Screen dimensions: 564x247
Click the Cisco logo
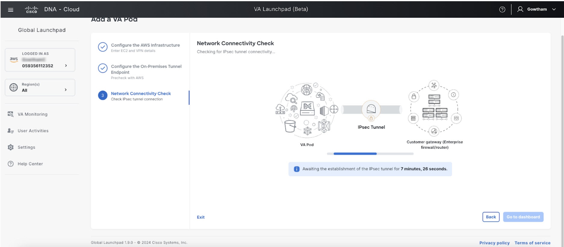31,10
